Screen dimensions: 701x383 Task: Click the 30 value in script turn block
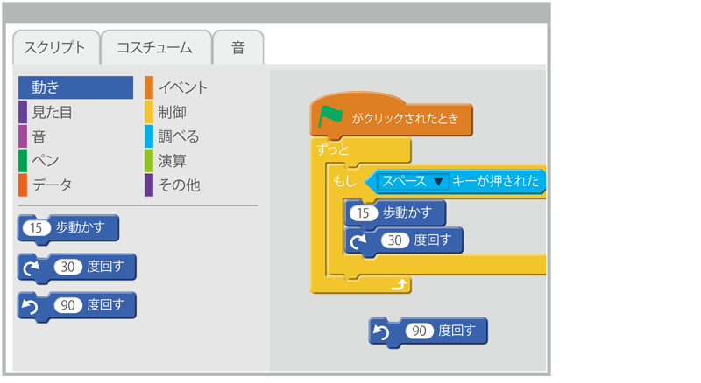[x=395, y=240]
